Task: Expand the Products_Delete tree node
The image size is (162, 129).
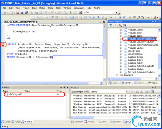Action: pos(120,30)
